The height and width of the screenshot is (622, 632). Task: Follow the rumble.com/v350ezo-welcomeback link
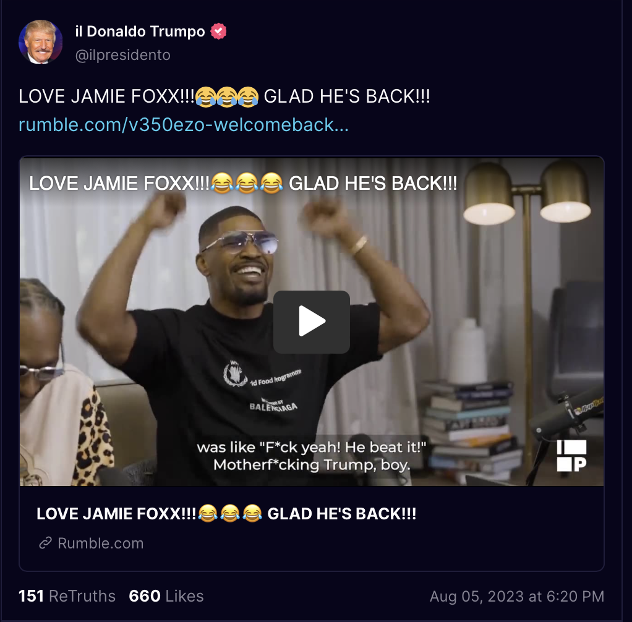(x=184, y=124)
